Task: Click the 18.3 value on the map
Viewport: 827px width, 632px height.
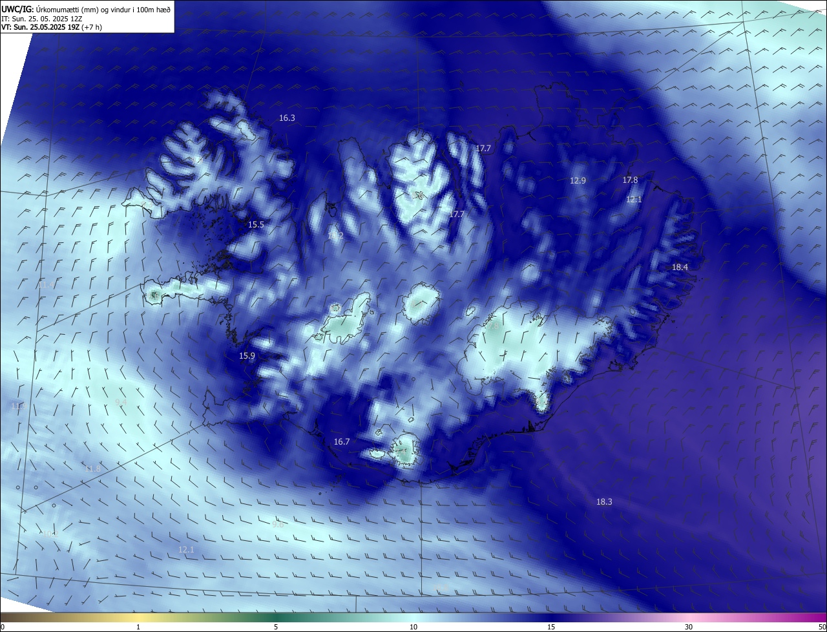Action: [x=604, y=502]
